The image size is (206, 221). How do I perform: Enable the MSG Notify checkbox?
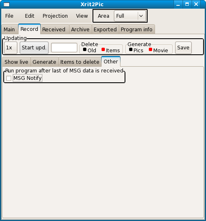tap(9, 78)
